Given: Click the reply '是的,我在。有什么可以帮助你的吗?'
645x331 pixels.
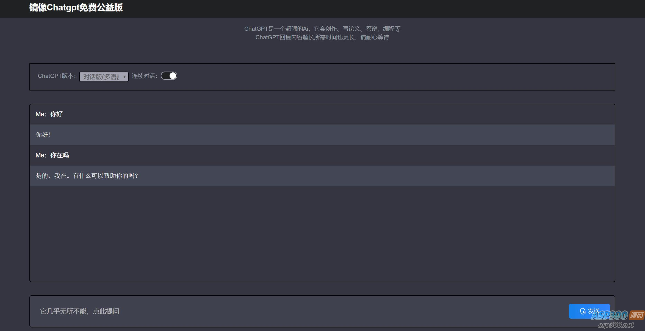Looking at the screenshot, I should [87, 176].
